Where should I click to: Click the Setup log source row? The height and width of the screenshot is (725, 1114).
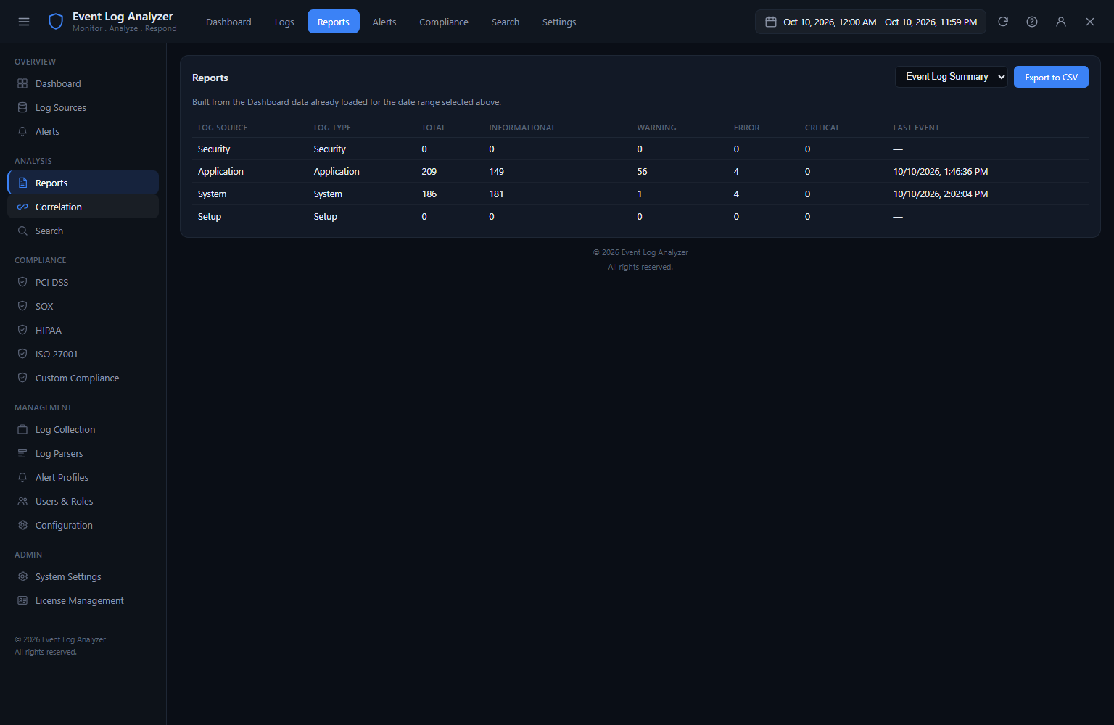[x=640, y=216]
